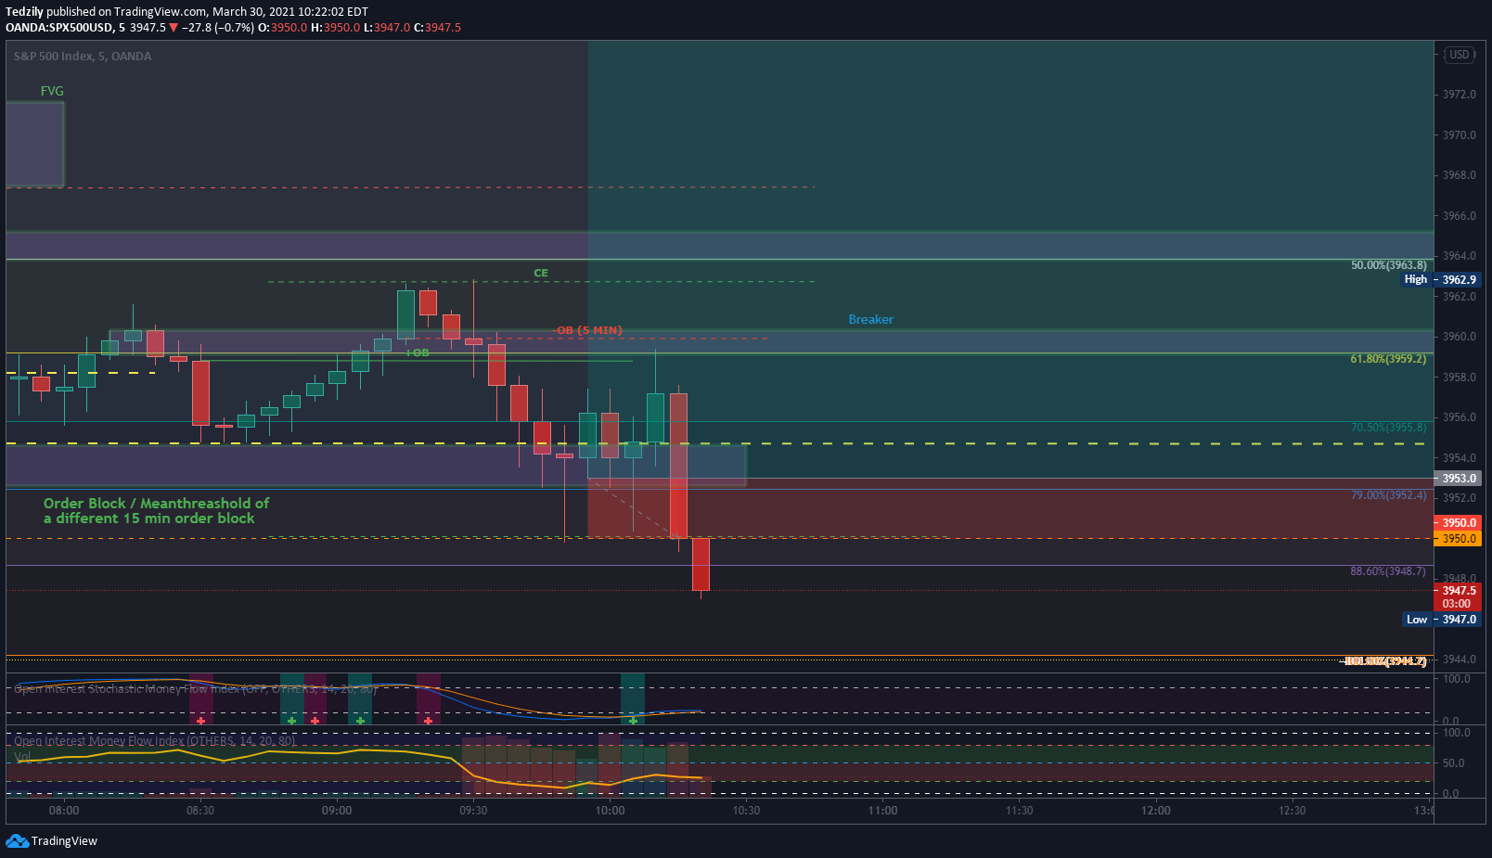Click the 3968.0 price axis tick
Screen dimensions: 1492x858
(x=1459, y=175)
